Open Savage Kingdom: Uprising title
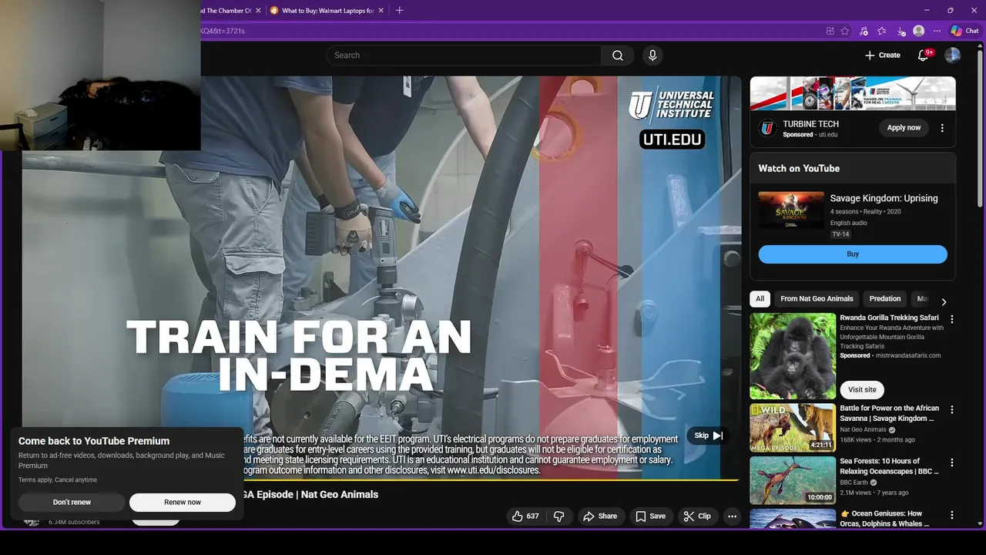The height and width of the screenshot is (555, 986). [x=884, y=198]
